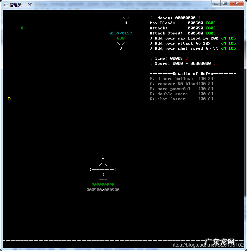This screenshot has height=251, width=247.
Task: Click the [G0] tag beside Attack
Action: 211,28
